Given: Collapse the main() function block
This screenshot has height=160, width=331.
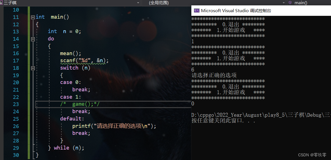Looking at the screenshot, I should point(33,17).
